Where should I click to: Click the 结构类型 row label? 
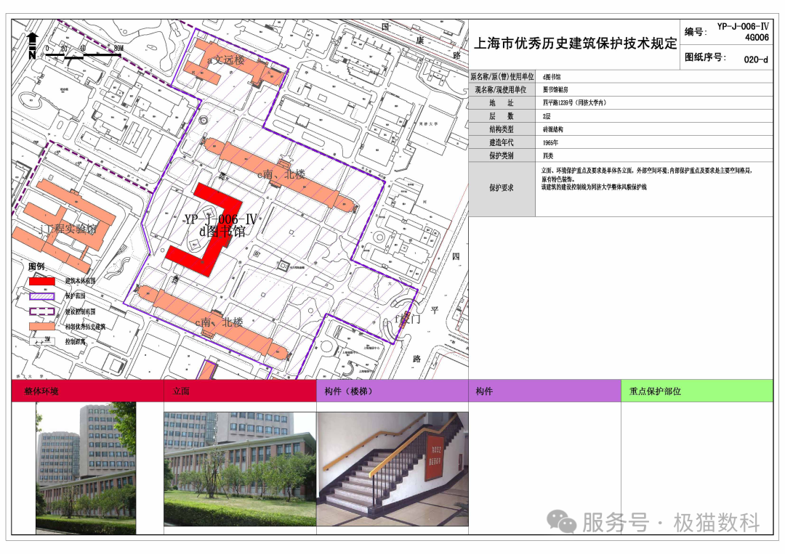(501, 129)
